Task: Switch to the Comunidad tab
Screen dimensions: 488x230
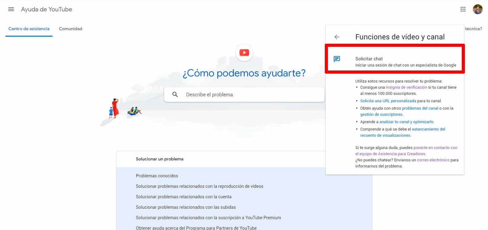Action: [x=71, y=29]
